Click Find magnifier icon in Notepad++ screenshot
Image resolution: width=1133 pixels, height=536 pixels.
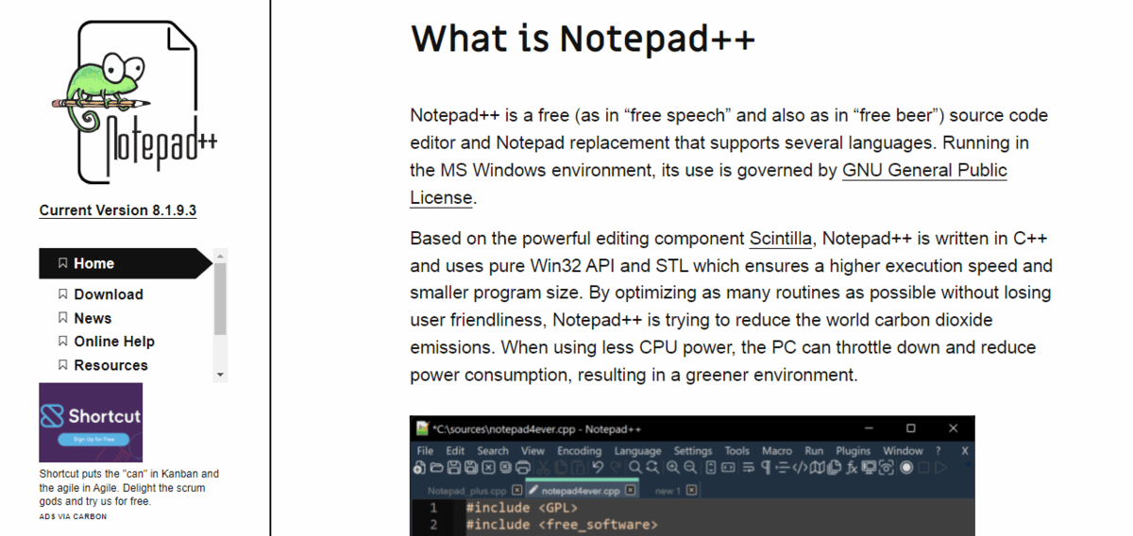pyautogui.click(x=635, y=467)
